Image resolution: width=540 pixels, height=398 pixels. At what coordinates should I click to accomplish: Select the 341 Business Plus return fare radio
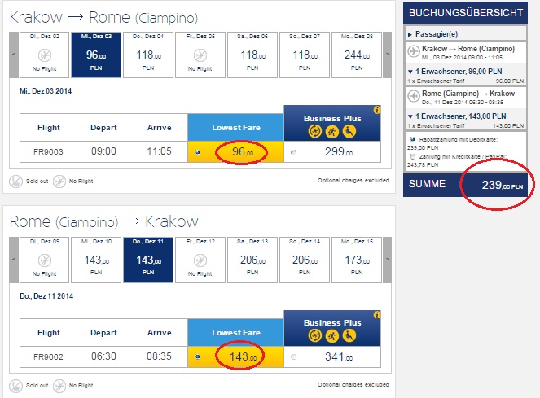(x=293, y=356)
